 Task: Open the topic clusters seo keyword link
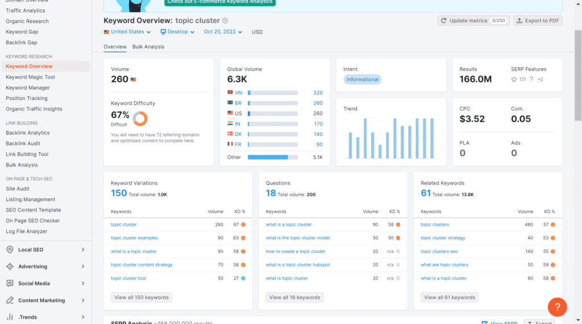coord(439,251)
